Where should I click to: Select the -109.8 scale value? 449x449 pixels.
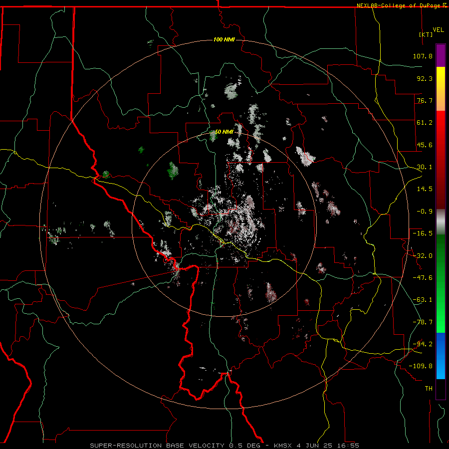pos(421,366)
